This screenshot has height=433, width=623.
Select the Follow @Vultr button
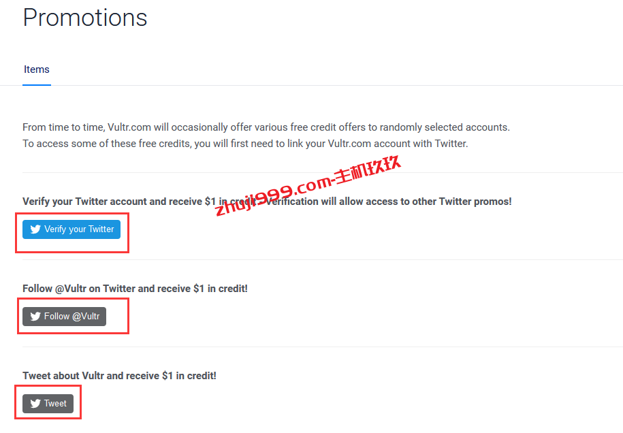click(x=65, y=316)
